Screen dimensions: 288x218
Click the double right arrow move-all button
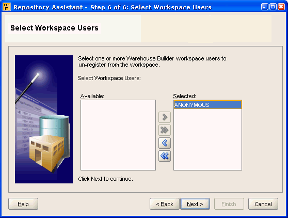point(165,130)
